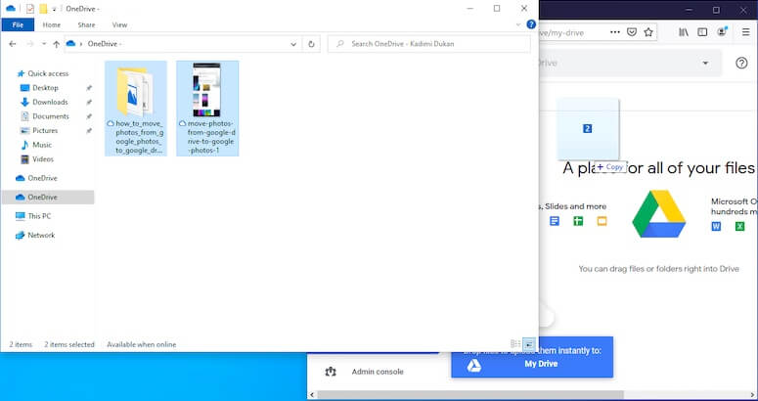Open the Home ribbon tab

pyautogui.click(x=51, y=24)
